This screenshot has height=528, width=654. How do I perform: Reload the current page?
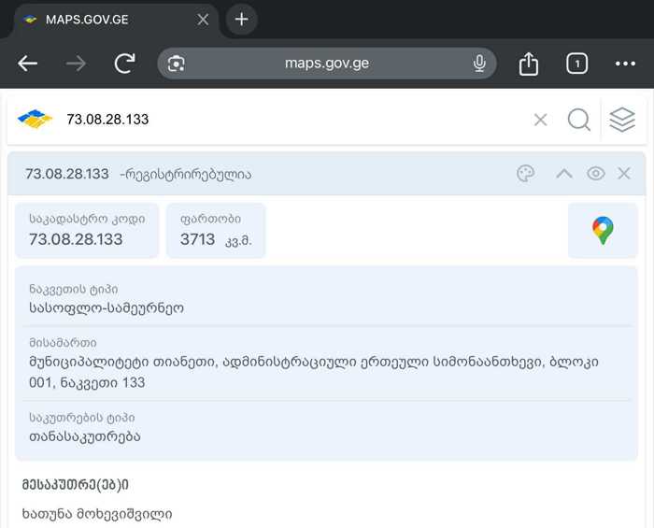pyautogui.click(x=124, y=64)
